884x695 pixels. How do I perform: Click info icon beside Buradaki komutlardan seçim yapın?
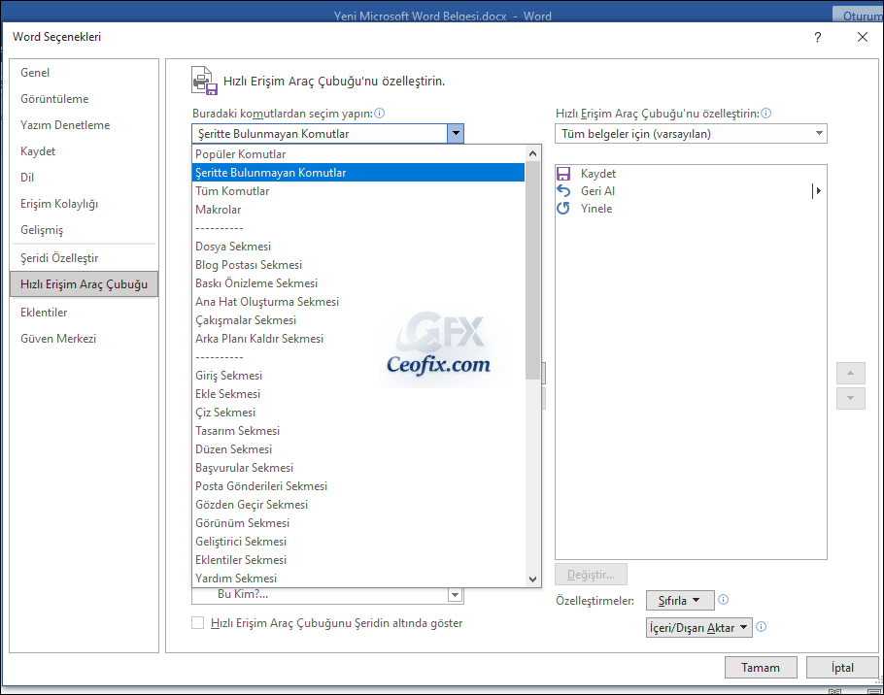pyautogui.click(x=380, y=114)
